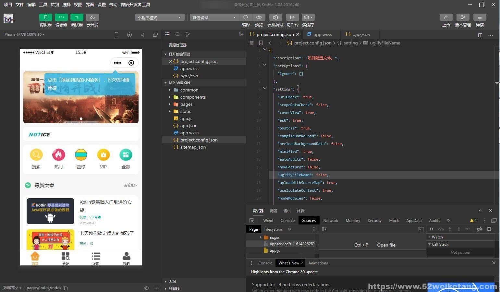500x292 pixels.
Task: Open version management branch icon
Action: coord(463,17)
